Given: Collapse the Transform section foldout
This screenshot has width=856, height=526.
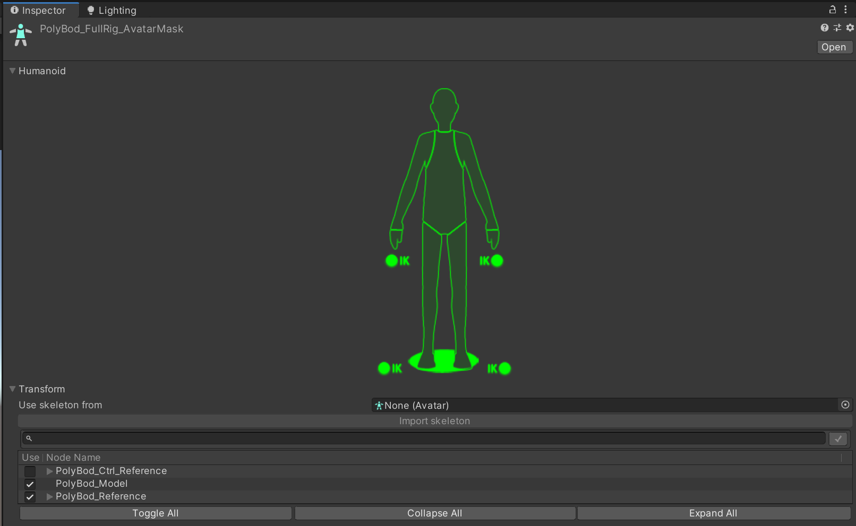Looking at the screenshot, I should tap(13, 389).
